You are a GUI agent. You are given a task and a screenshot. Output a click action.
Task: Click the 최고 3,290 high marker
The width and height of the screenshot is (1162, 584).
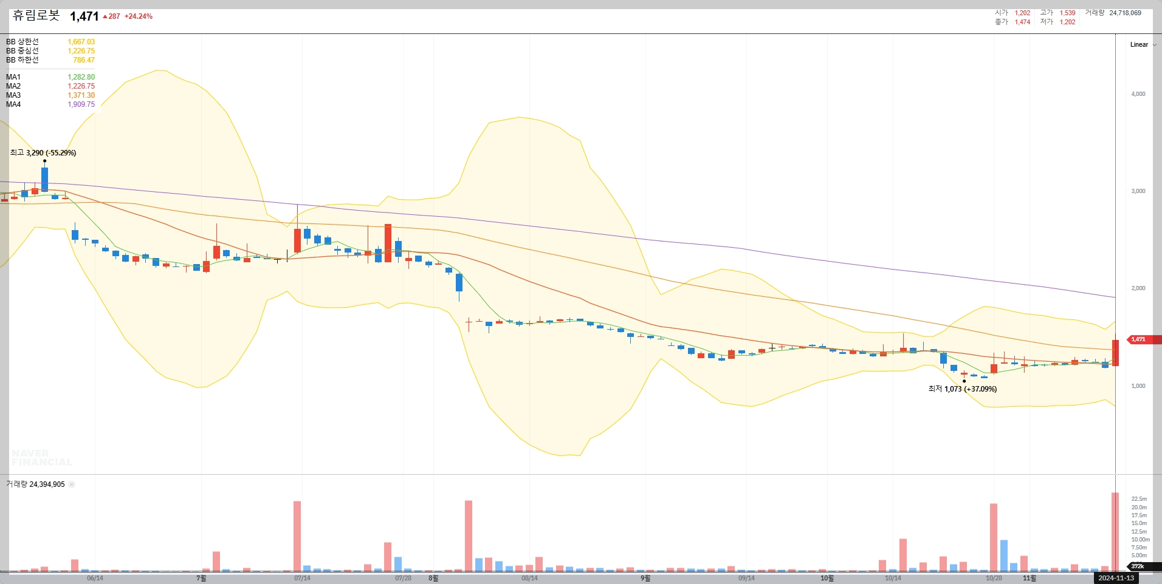(x=43, y=153)
